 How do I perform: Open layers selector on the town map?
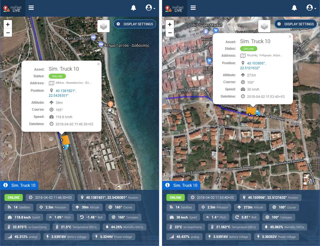[x=264, y=26]
